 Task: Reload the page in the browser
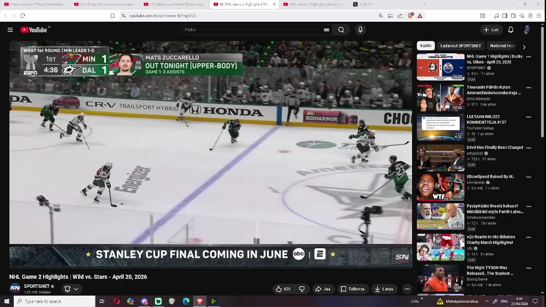point(23,16)
